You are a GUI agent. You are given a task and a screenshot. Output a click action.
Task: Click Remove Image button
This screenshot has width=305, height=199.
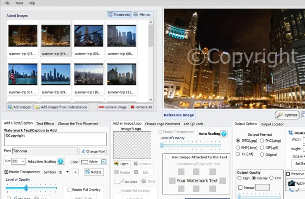point(112,107)
